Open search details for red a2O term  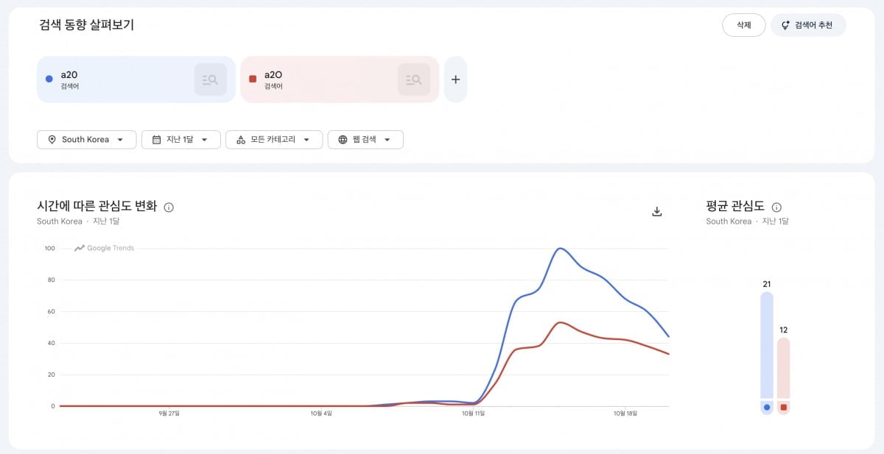(414, 79)
